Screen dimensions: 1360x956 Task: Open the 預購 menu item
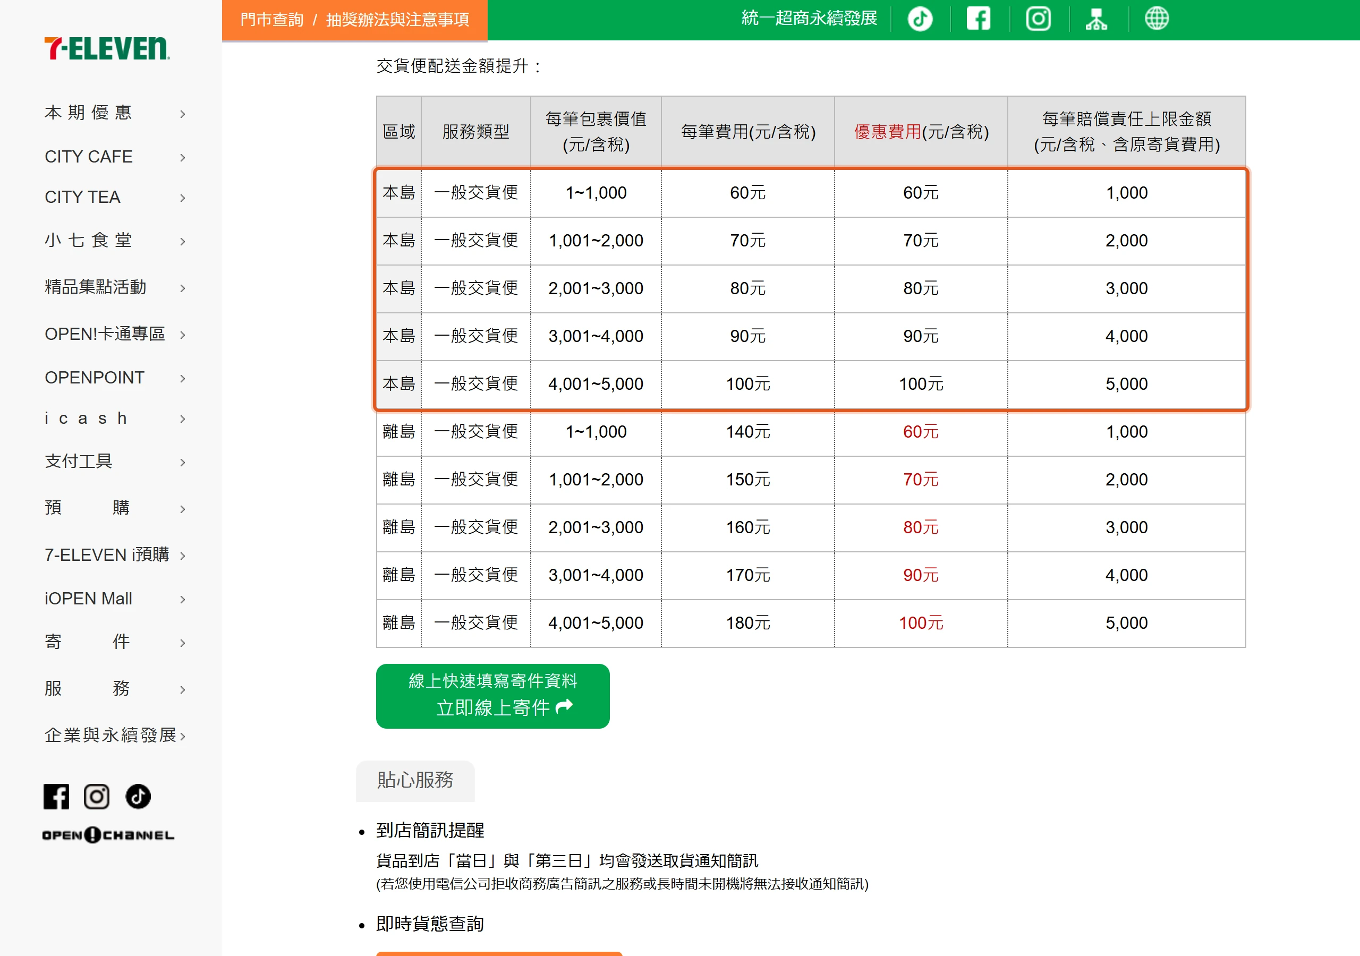click(x=115, y=508)
